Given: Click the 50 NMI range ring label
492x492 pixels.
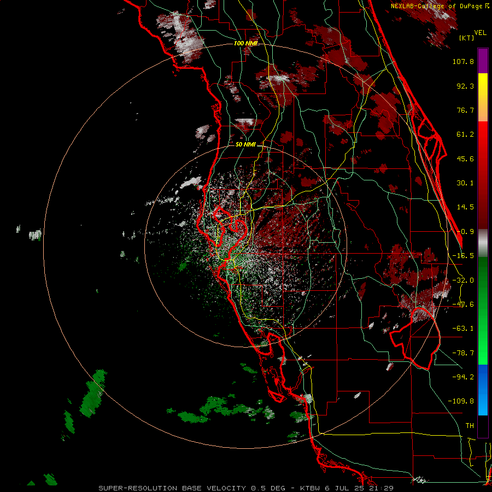Looking at the screenshot, I should click(x=245, y=145).
